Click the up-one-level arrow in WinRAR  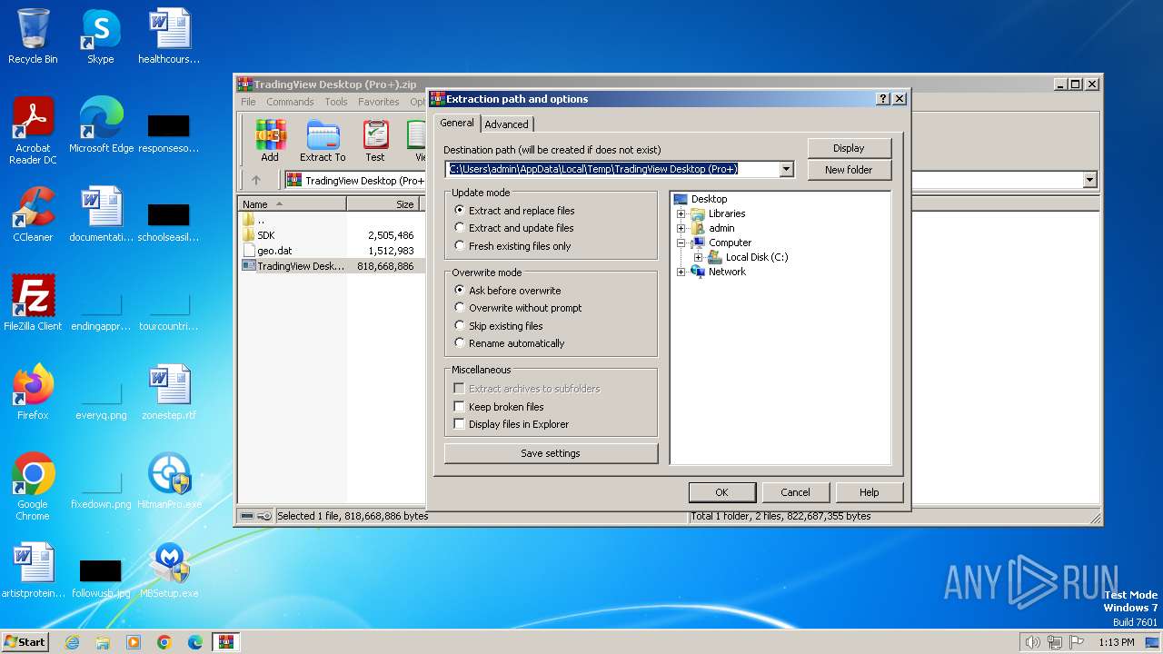click(256, 180)
